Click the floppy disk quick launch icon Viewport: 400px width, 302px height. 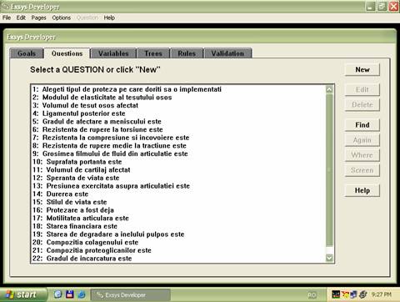[70, 294]
